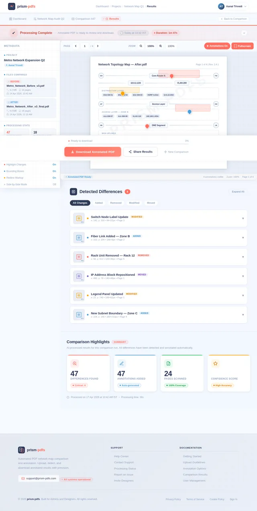The width and height of the screenshot is (257, 511).
Task: Open Privacy Policy footer link
Action: [173, 499]
